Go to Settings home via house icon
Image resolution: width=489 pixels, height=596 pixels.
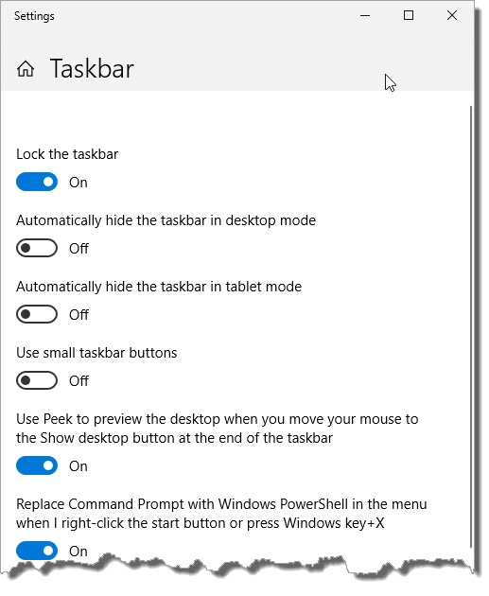pyautogui.click(x=26, y=70)
